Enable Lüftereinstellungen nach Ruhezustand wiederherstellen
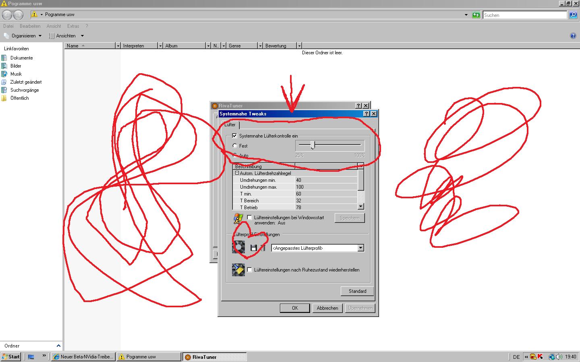Image resolution: width=580 pixels, height=362 pixels. [x=249, y=270]
